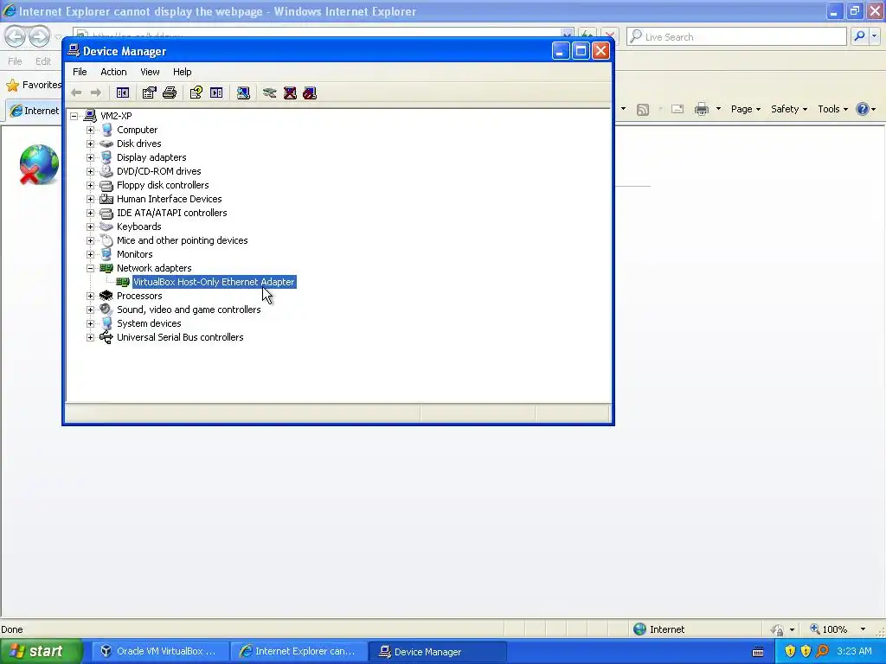
Task: Click the Network adapters category icon
Action: (x=106, y=268)
